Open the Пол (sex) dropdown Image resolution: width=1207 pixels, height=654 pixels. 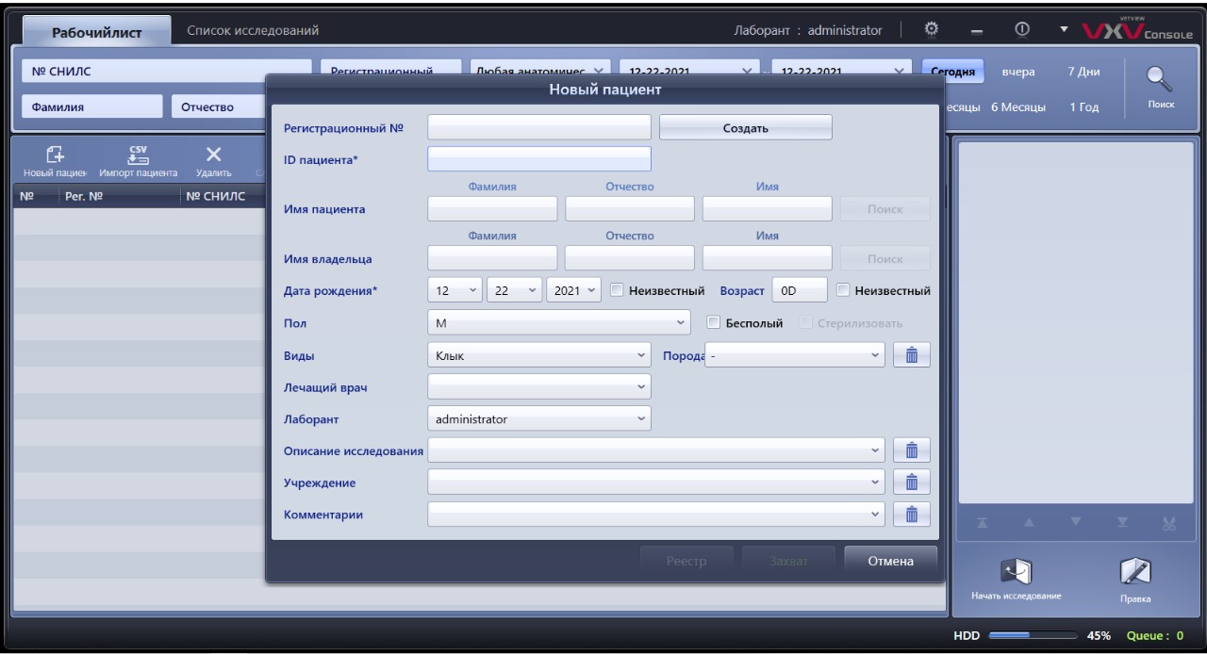pos(560,323)
